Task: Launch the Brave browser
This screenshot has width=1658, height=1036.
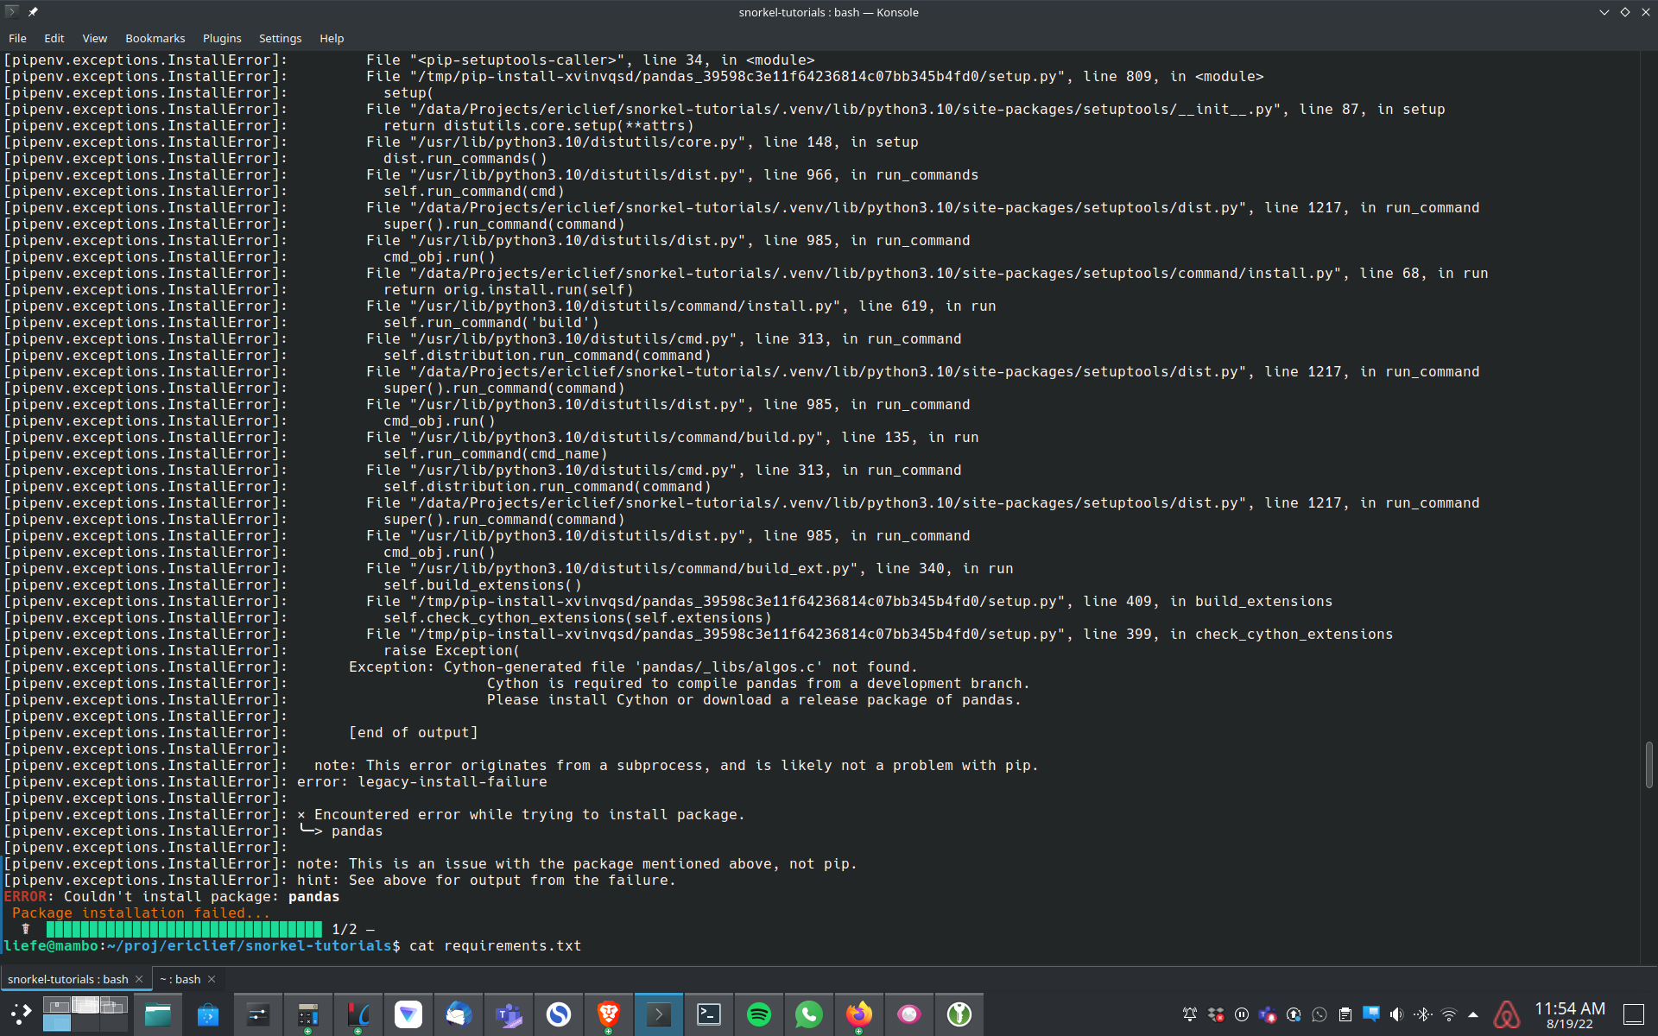Action: coord(607,1014)
